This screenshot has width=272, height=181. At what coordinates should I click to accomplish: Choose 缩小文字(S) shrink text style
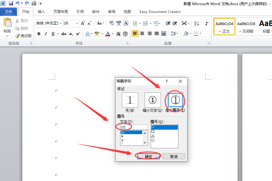[153, 100]
